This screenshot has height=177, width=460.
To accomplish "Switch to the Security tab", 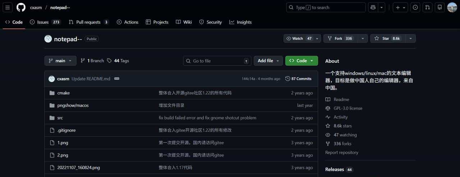I will tap(211, 22).
